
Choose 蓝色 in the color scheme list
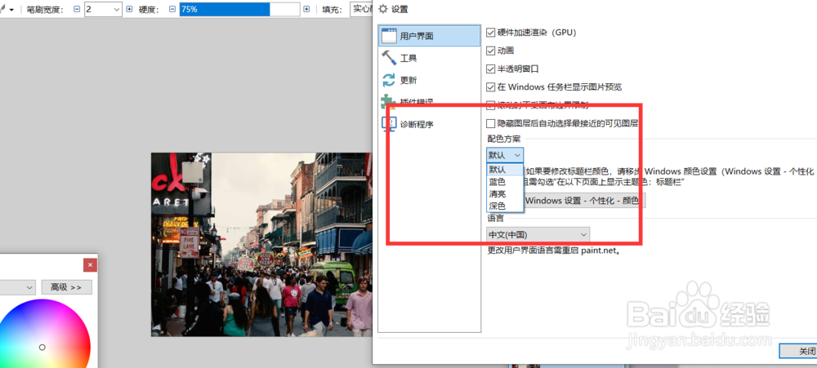[504, 182]
